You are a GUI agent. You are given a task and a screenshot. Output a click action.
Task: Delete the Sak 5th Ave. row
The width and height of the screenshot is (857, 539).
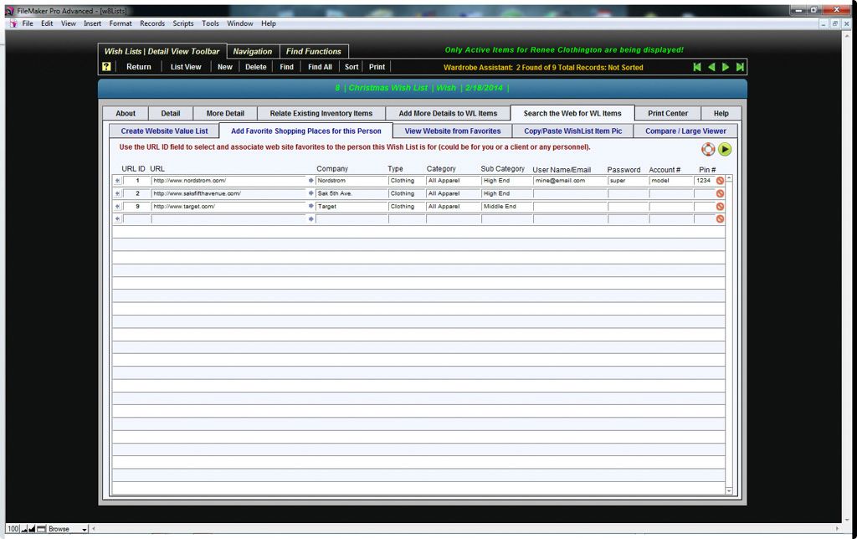click(x=720, y=193)
